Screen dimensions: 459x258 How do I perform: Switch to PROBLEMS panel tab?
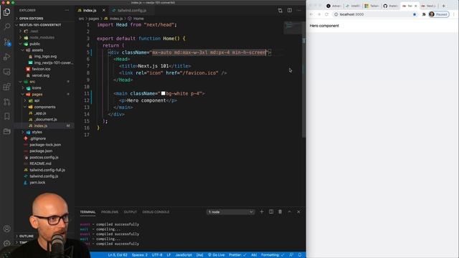tap(110, 212)
